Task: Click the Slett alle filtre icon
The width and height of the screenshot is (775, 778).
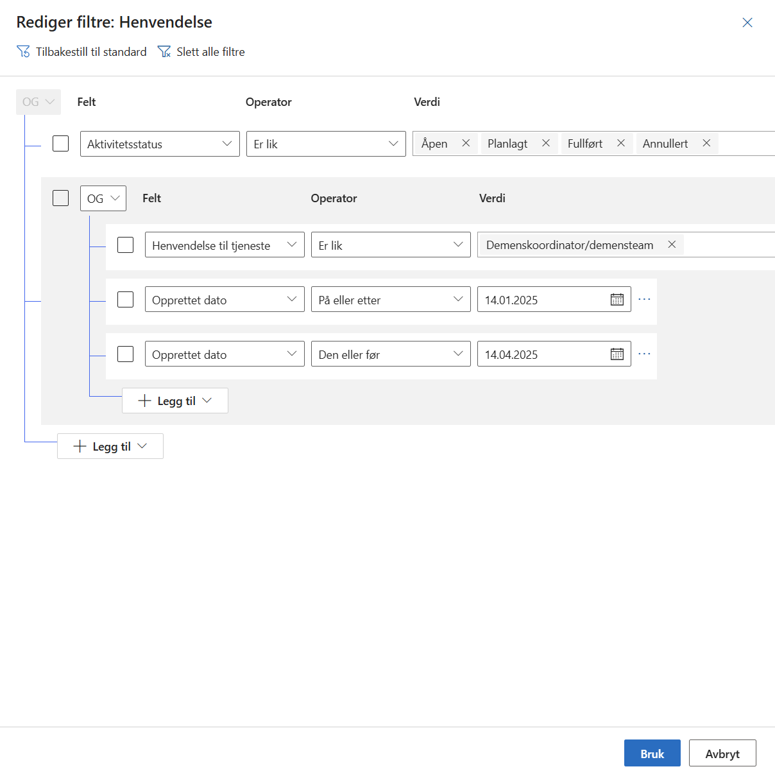Action: pos(164,51)
